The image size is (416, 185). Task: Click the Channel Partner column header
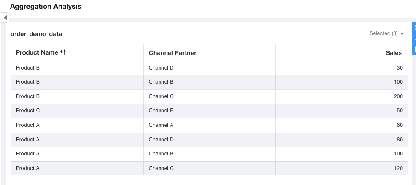(x=173, y=53)
